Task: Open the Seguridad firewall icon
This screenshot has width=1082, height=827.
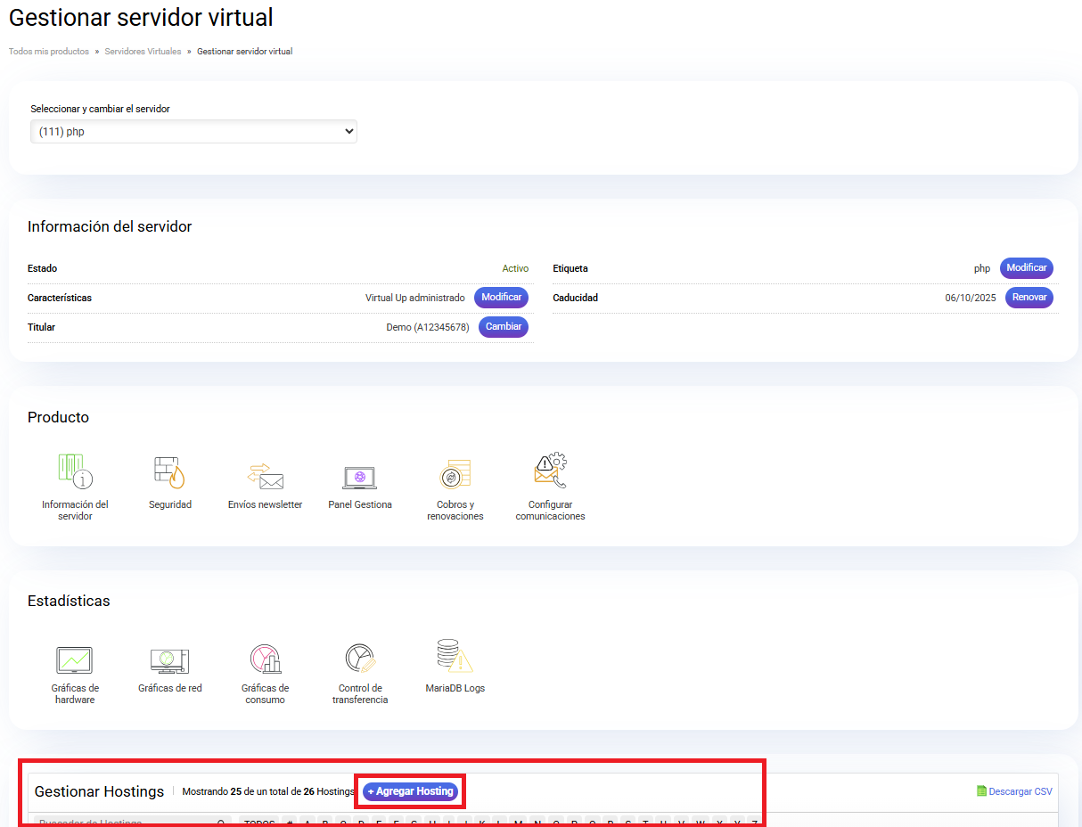Action: click(x=169, y=473)
